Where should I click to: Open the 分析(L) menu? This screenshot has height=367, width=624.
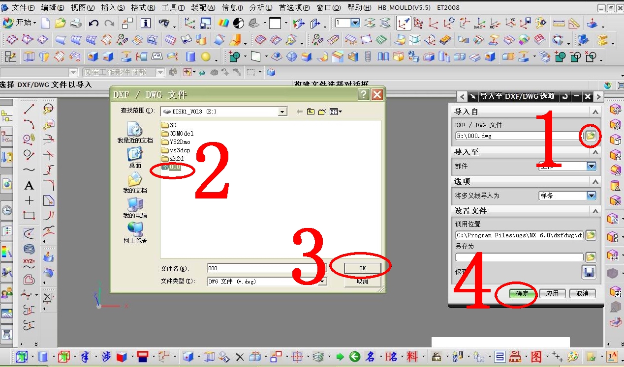pyautogui.click(x=261, y=8)
